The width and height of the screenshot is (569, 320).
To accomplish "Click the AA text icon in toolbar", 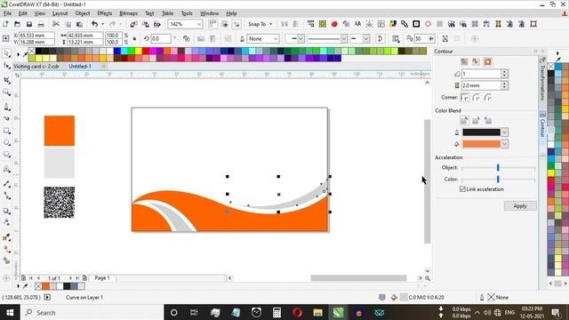I will 357,24.
